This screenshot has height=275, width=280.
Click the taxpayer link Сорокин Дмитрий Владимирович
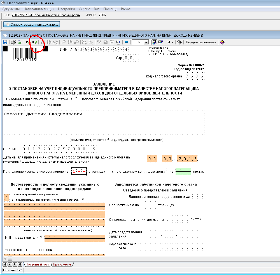click(46, 15)
